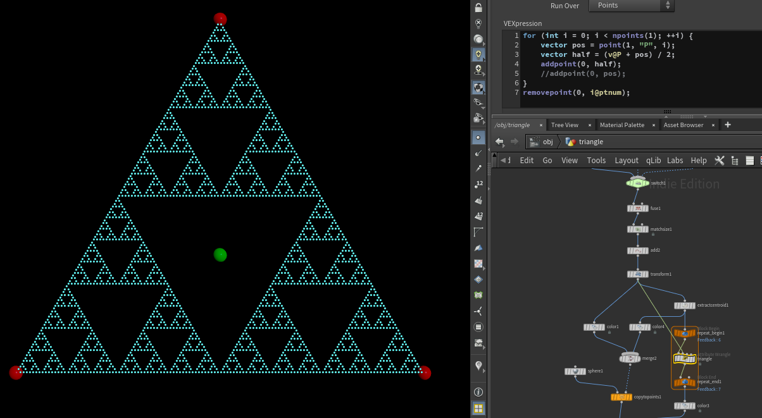Viewport: 762px width, 418px height.
Task: Add a new pane tab with plus button
Action: point(728,125)
